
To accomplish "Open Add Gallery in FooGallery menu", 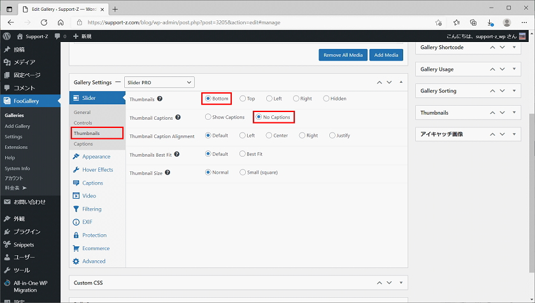I will (17, 126).
